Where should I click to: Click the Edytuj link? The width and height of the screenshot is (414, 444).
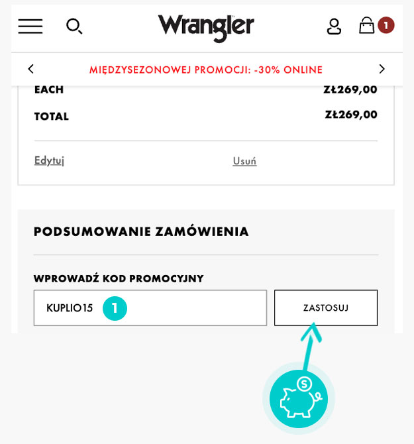[49, 160]
